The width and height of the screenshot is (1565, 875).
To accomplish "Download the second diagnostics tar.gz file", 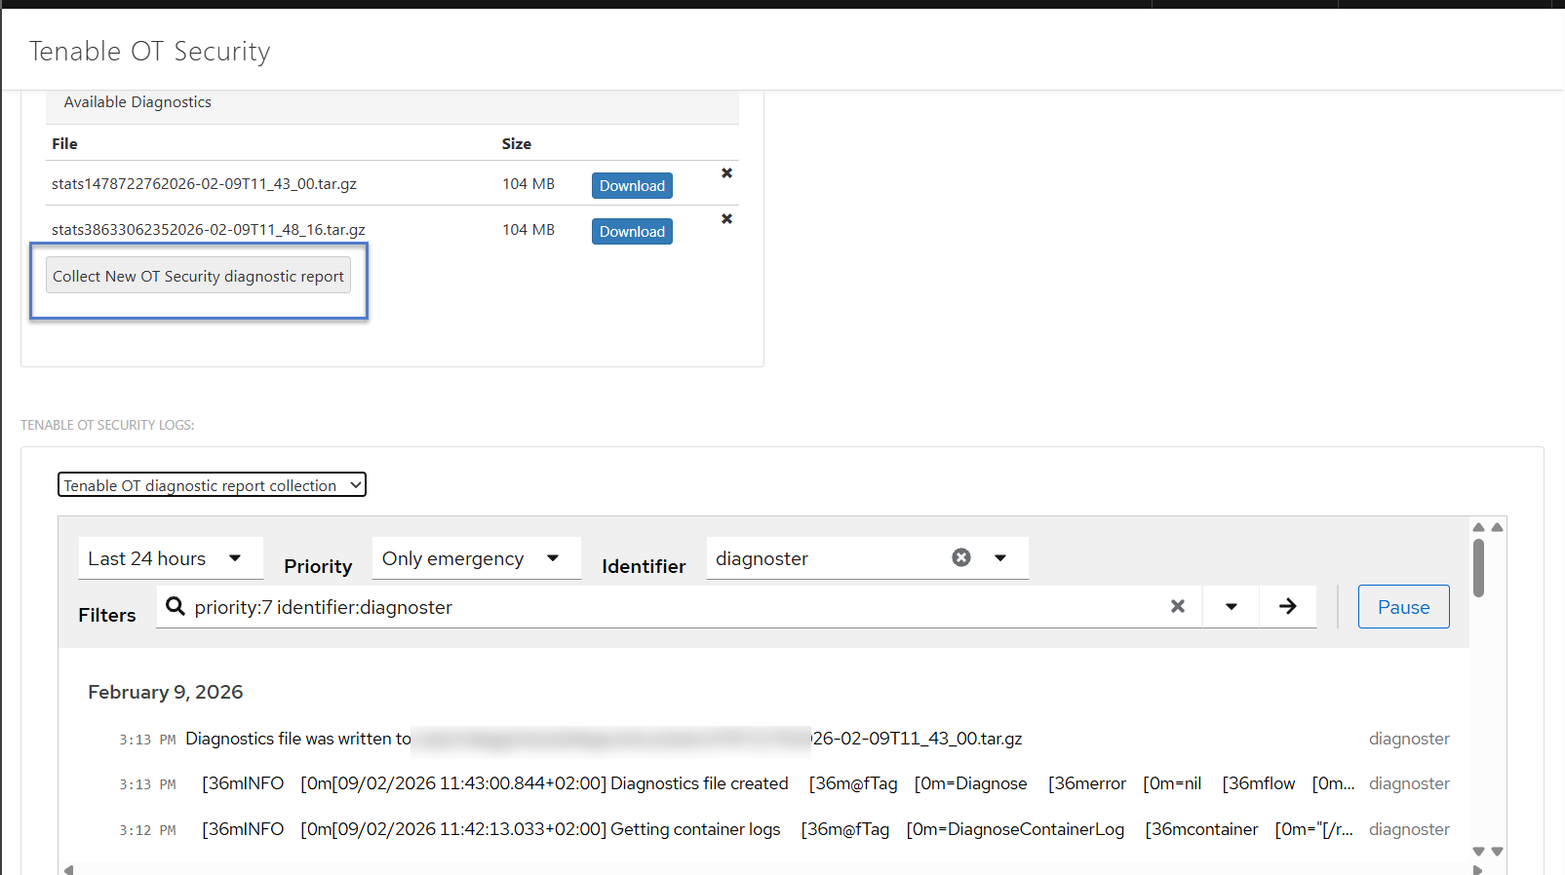I will 632,231.
